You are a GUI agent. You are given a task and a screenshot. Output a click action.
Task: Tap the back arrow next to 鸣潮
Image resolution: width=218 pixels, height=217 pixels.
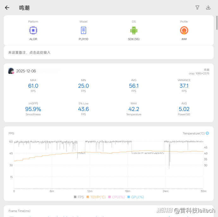click(x=7, y=8)
